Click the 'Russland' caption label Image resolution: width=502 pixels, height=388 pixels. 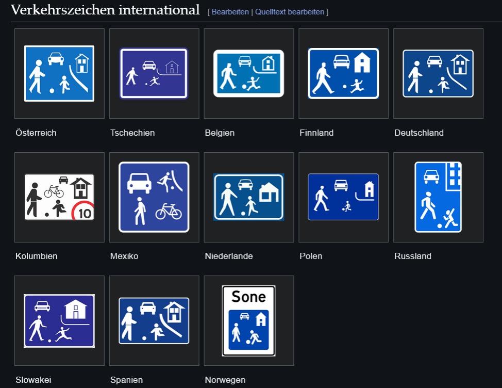(412, 256)
